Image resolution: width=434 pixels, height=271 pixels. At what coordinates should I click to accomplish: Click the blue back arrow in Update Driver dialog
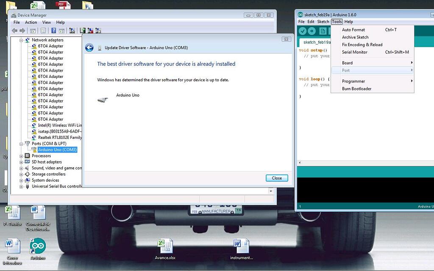tap(89, 47)
